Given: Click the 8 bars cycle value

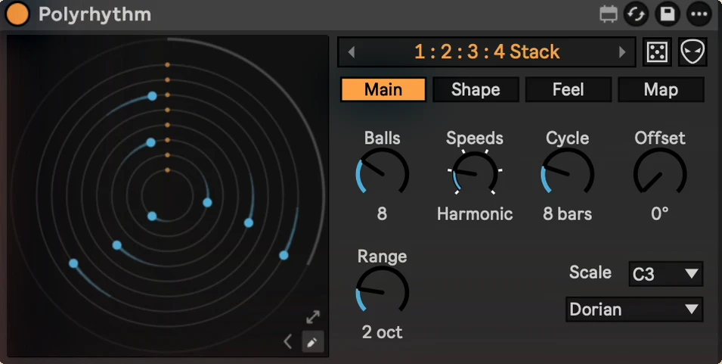Looking at the screenshot, I should [x=567, y=214].
